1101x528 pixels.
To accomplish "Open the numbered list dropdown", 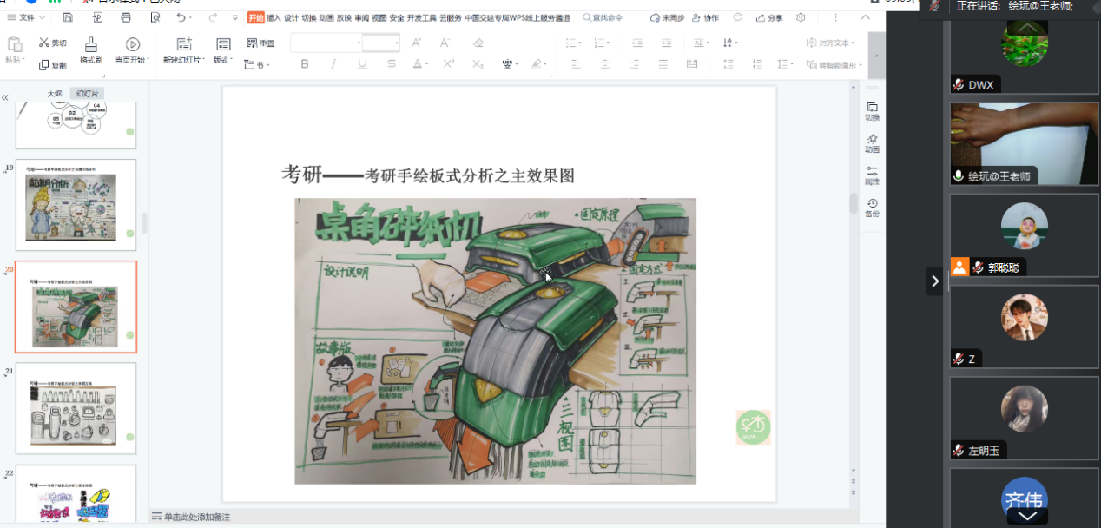I will click(603, 43).
